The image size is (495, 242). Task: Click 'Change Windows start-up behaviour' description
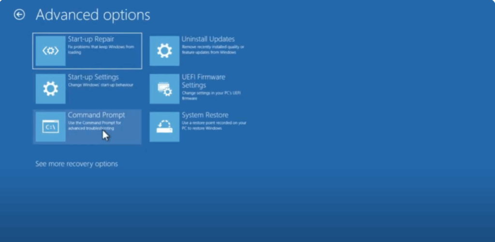[100, 85]
